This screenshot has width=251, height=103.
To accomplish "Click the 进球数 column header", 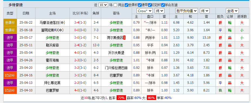I will pyautogui.click(x=242, y=16).
